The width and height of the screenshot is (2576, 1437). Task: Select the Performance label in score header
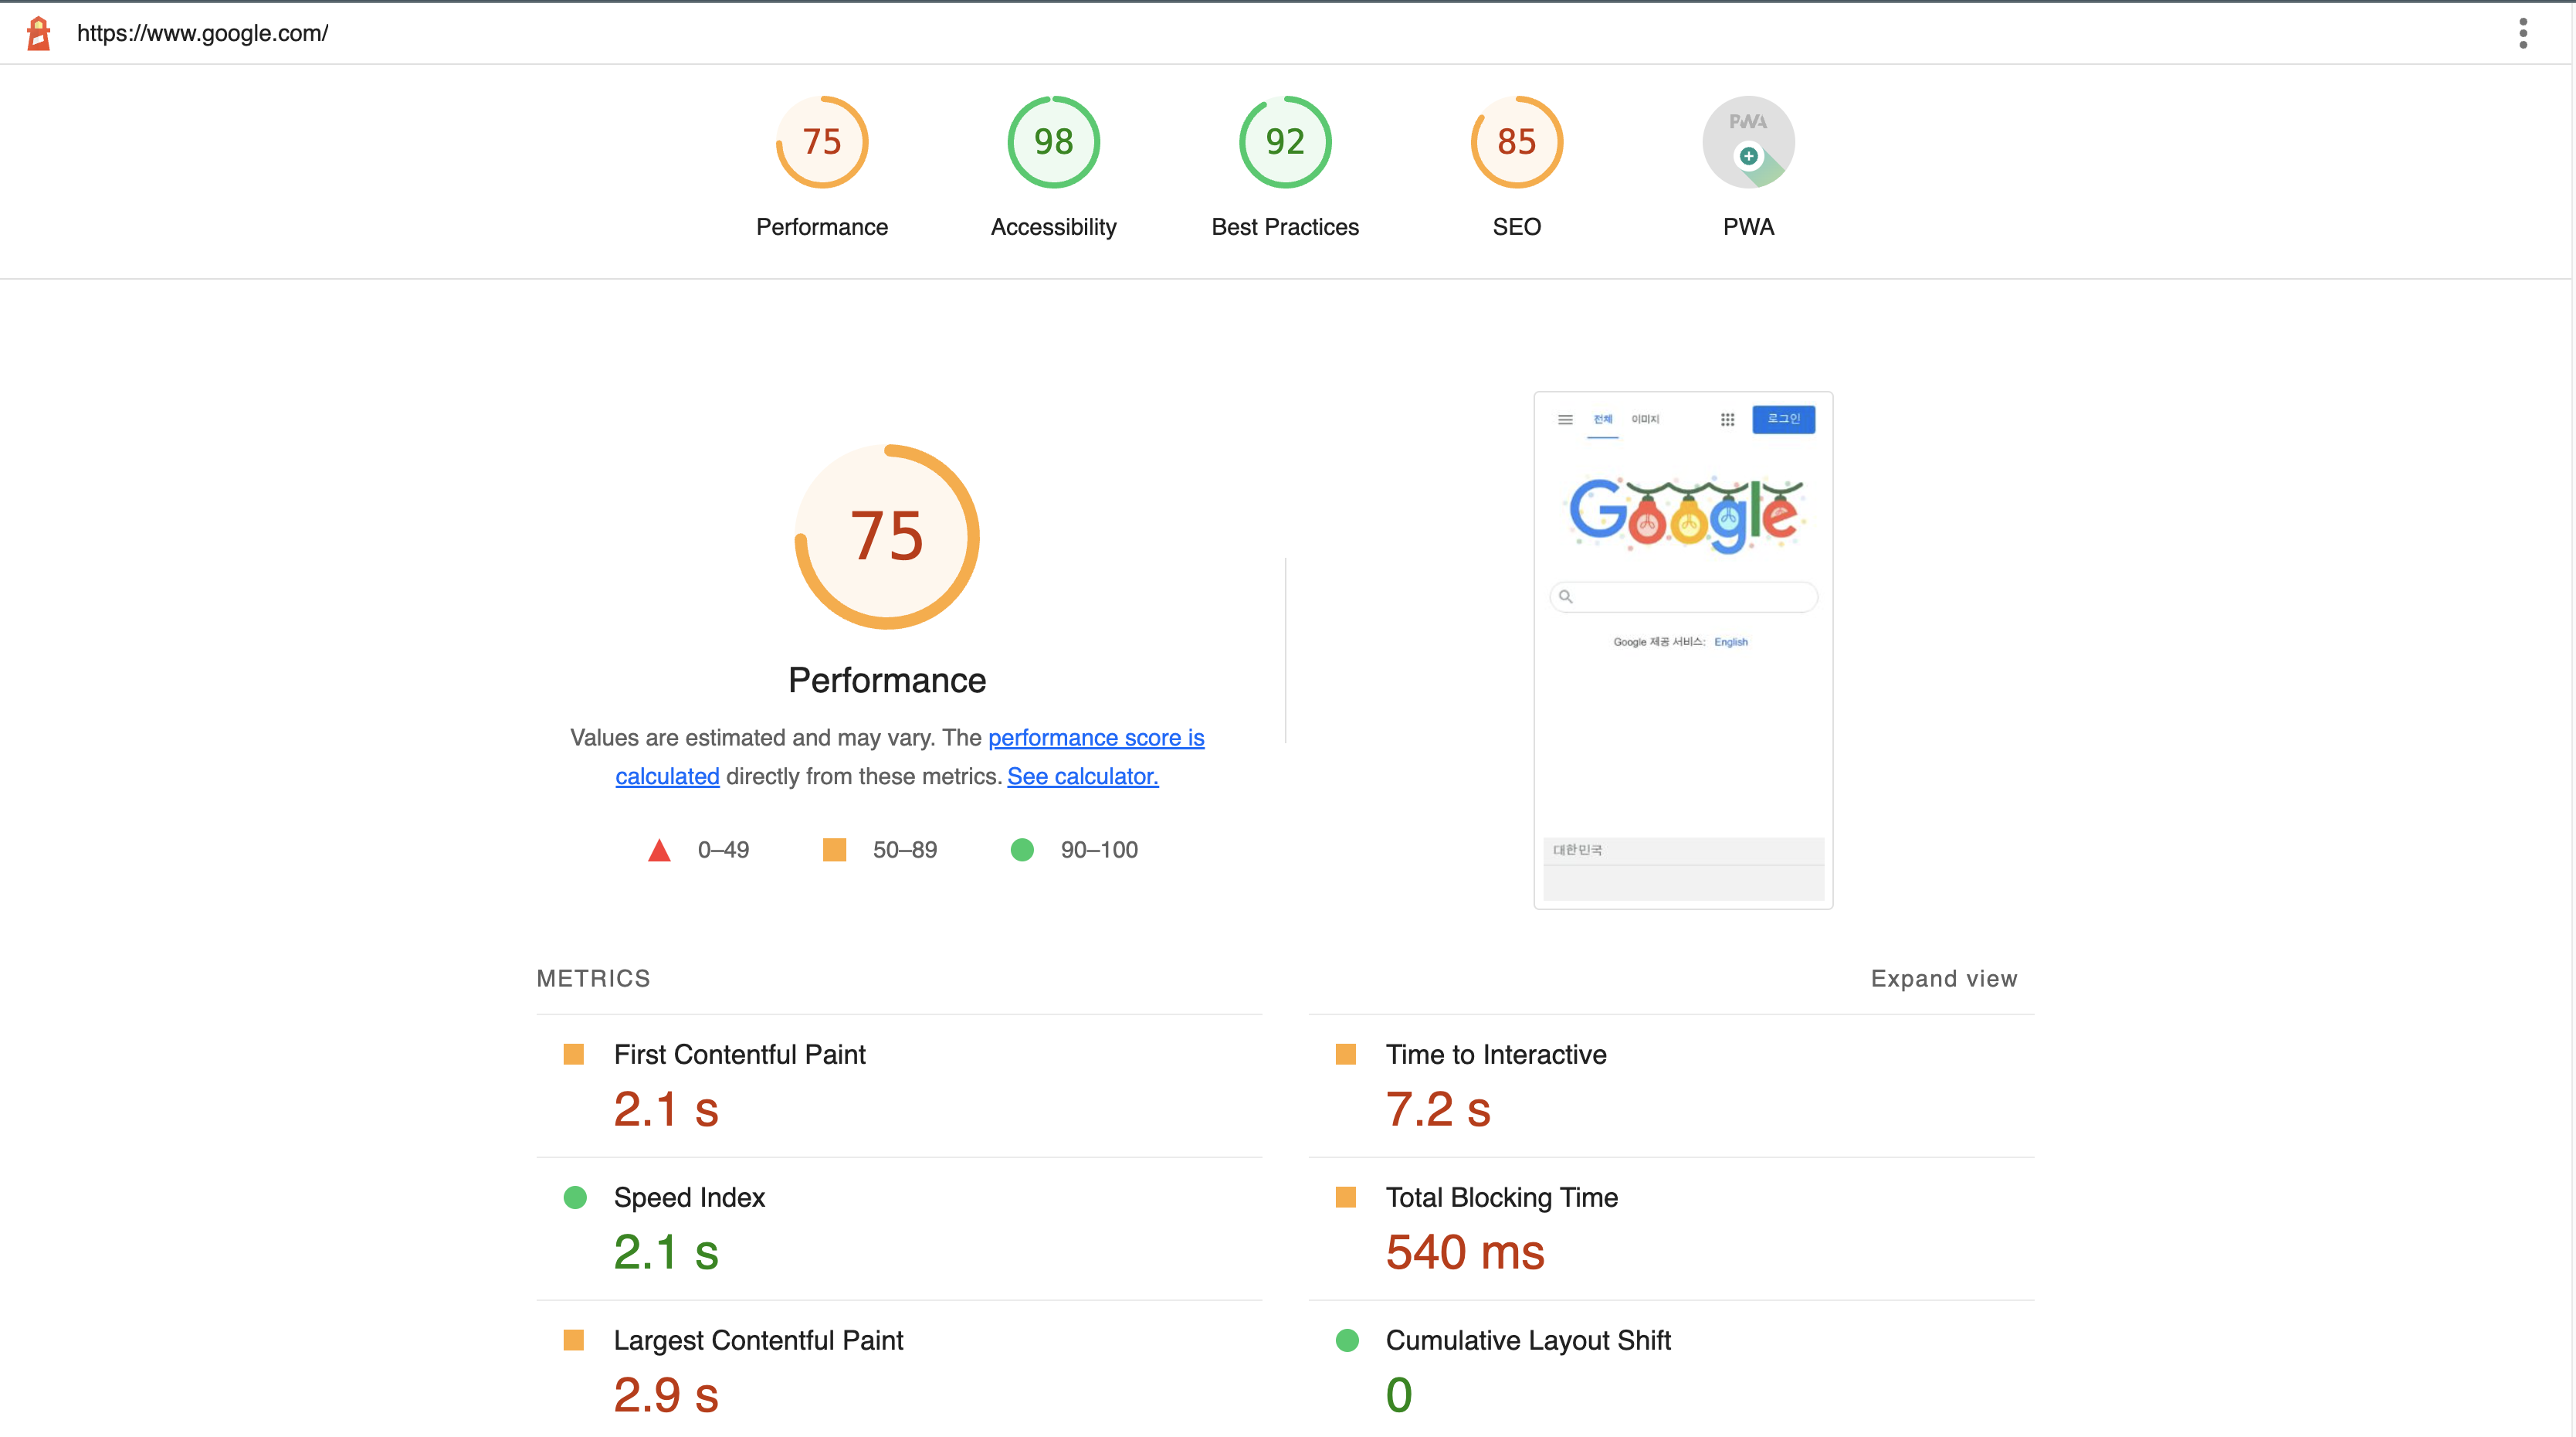tap(822, 227)
